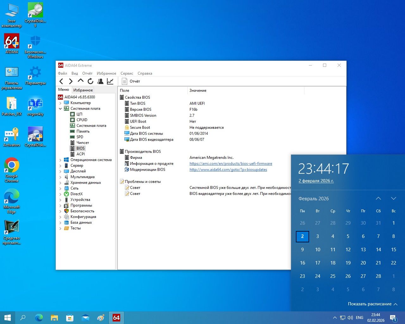Open the Report document icon

tap(125, 81)
